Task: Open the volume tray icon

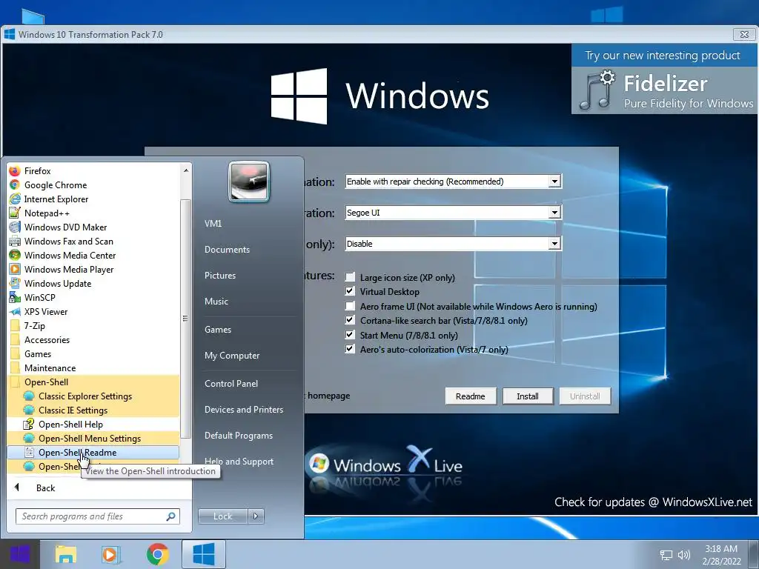Action: pos(684,555)
